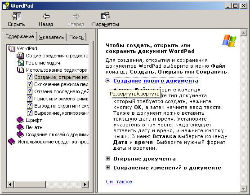Expand the Открытие документа section
Image resolution: width=250 pixels, height=195 pixels.
click(x=107, y=158)
